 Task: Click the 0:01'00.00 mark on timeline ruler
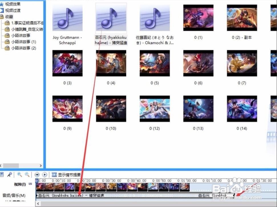[x=187, y=180]
